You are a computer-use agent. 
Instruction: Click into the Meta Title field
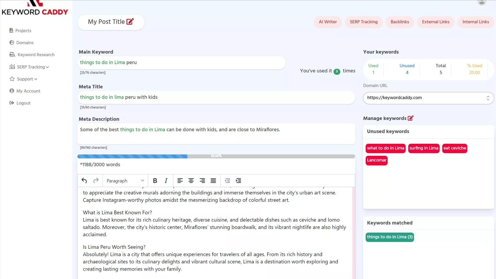pos(216,97)
